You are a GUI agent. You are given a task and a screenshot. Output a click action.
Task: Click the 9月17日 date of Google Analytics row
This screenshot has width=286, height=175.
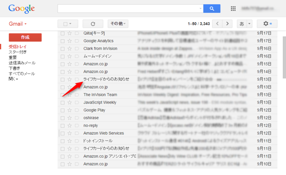click(264, 41)
